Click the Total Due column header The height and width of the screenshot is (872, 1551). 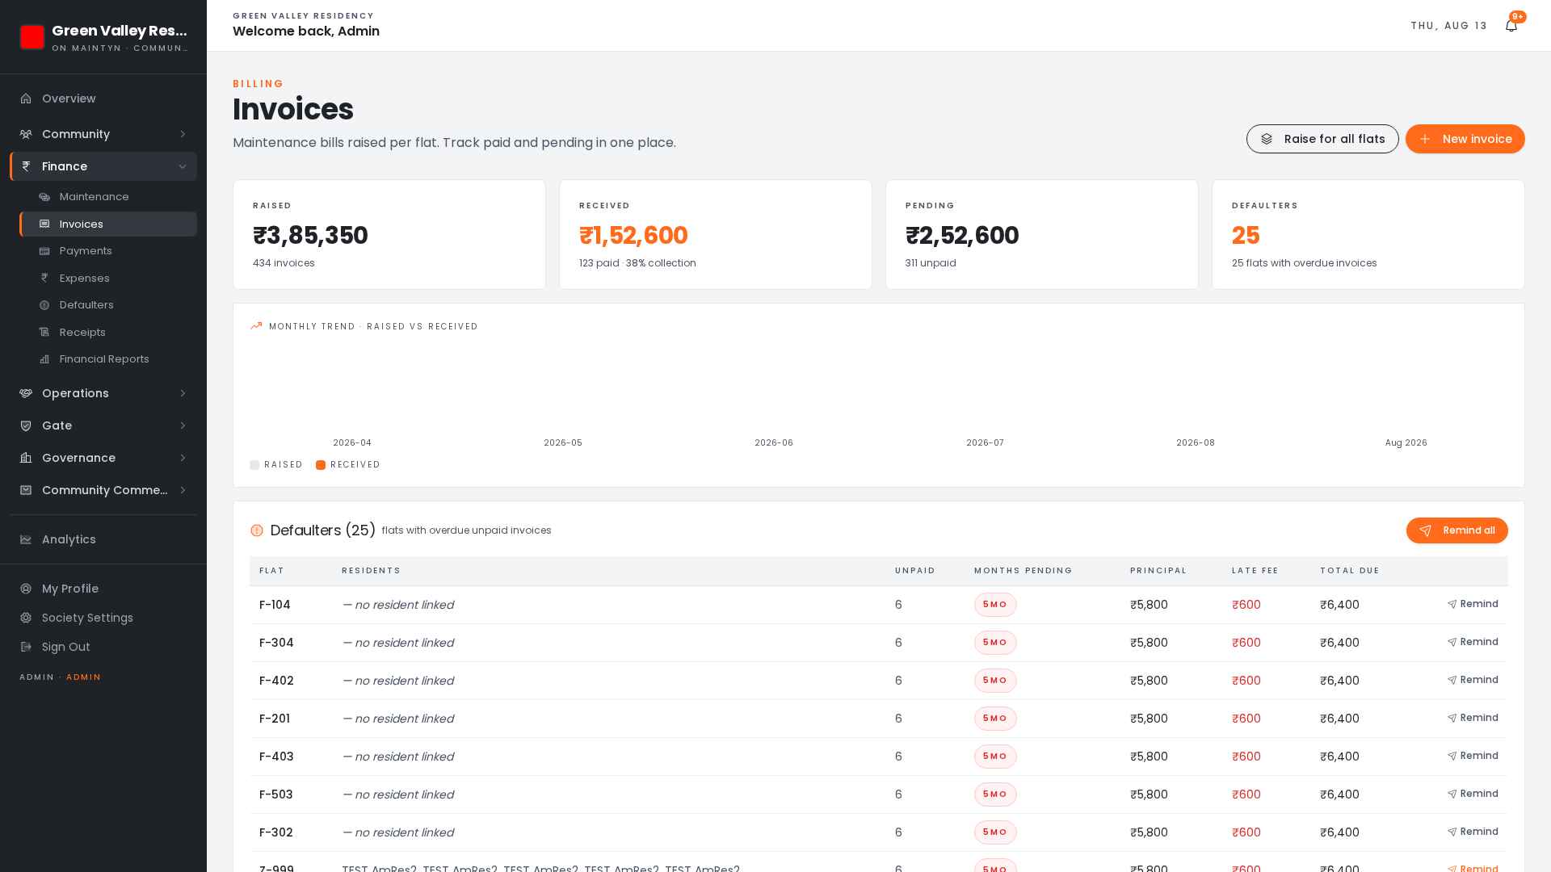click(x=1349, y=571)
